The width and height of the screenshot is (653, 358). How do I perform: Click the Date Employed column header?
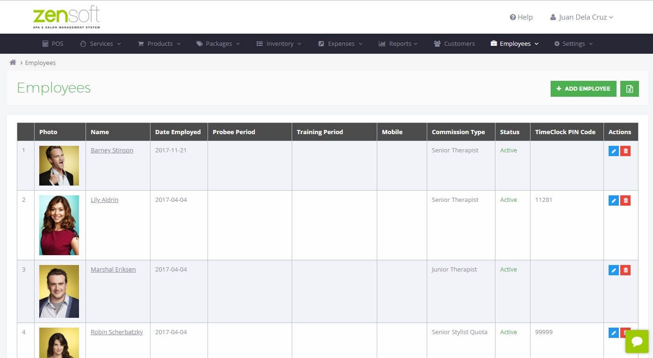coord(178,132)
